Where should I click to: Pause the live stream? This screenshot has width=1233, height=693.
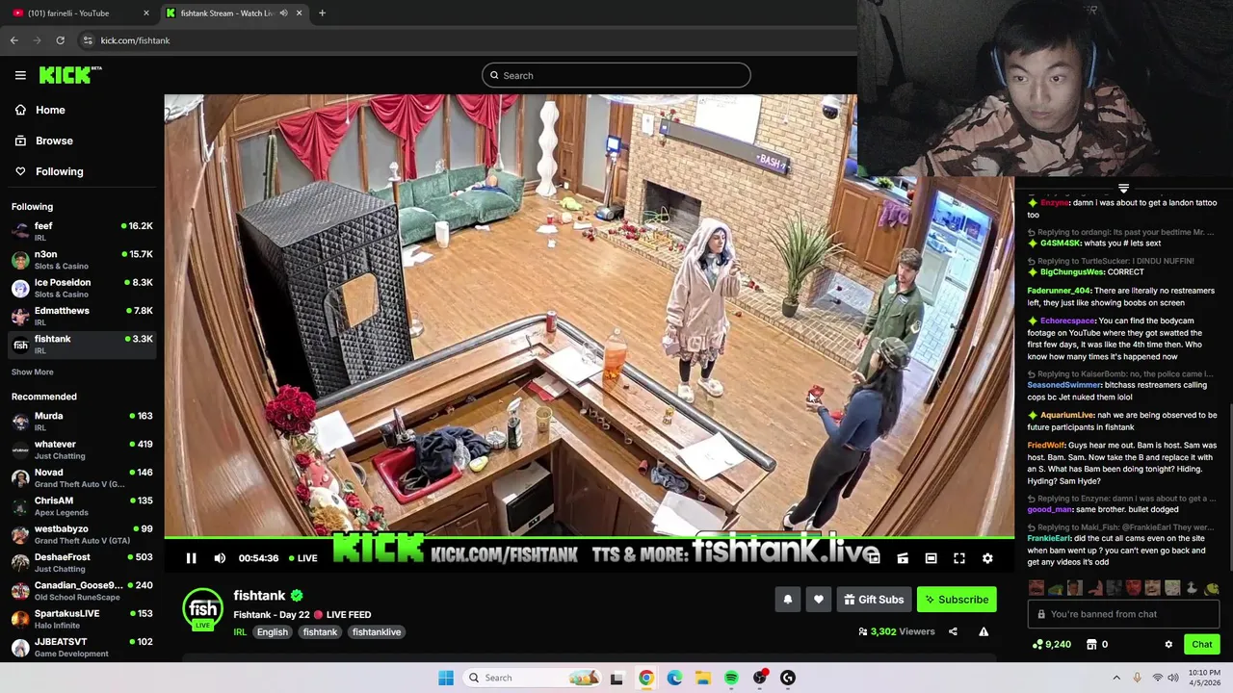point(191,558)
